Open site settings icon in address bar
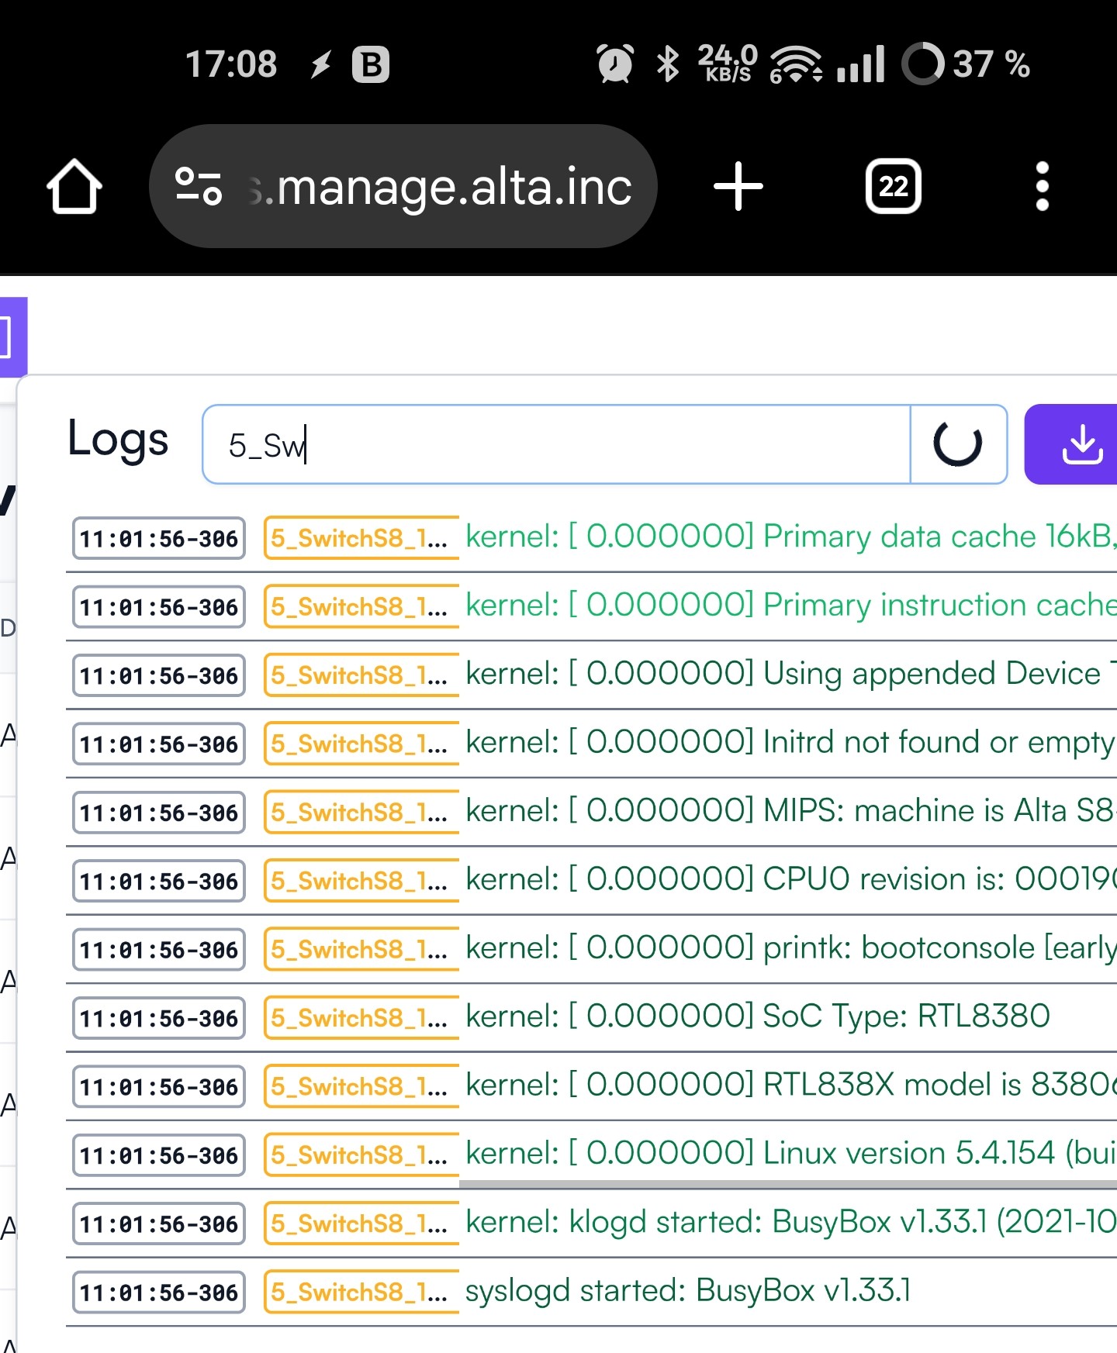Image resolution: width=1117 pixels, height=1353 pixels. (199, 187)
